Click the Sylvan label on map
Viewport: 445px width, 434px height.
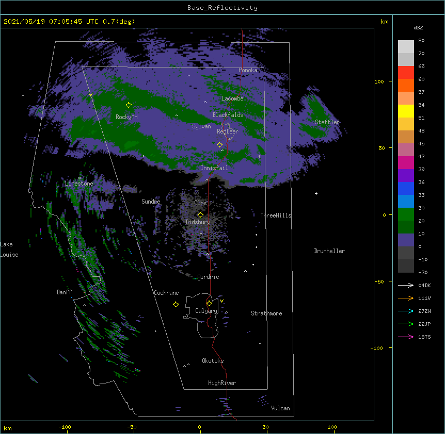point(201,126)
